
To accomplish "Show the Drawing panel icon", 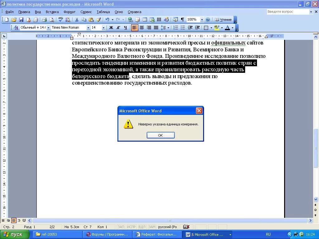I will coord(166,20).
